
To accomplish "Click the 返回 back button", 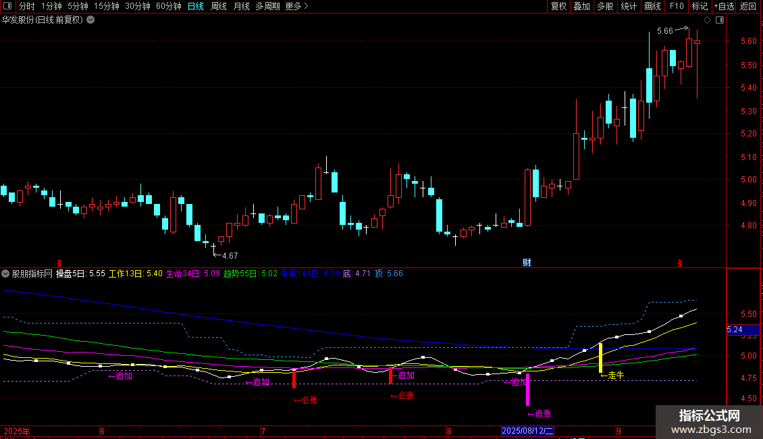I will [x=748, y=6].
